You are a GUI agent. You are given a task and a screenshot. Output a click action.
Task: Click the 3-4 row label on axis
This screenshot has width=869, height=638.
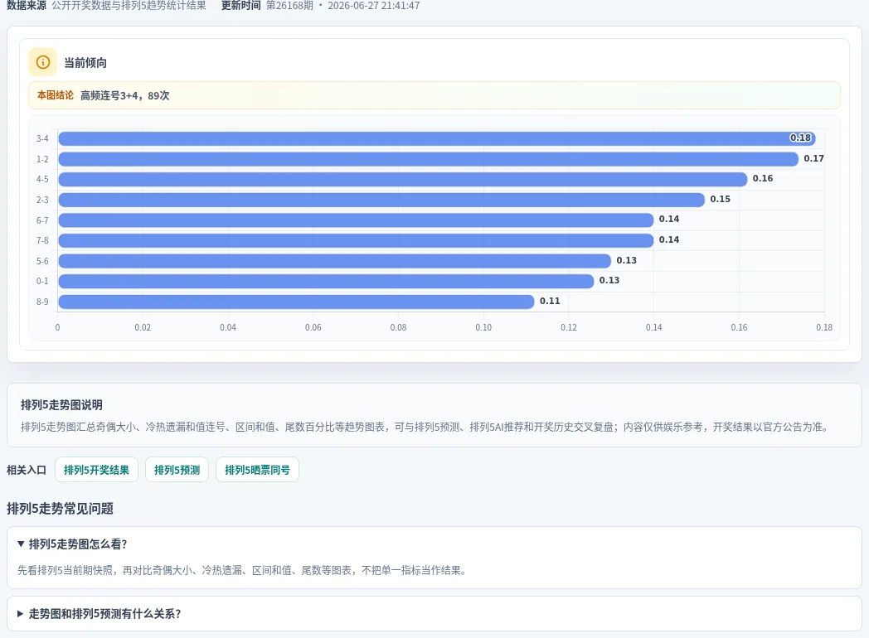pos(42,138)
